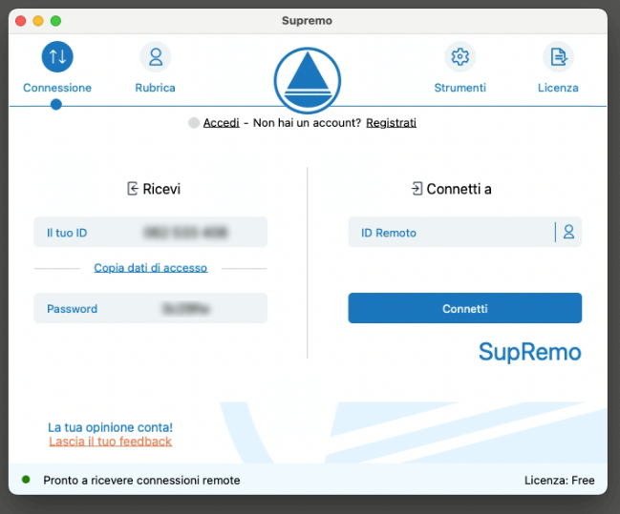Image resolution: width=620 pixels, height=514 pixels.
Task: Click the Connetti a outgoing arrow icon
Action: tap(417, 189)
